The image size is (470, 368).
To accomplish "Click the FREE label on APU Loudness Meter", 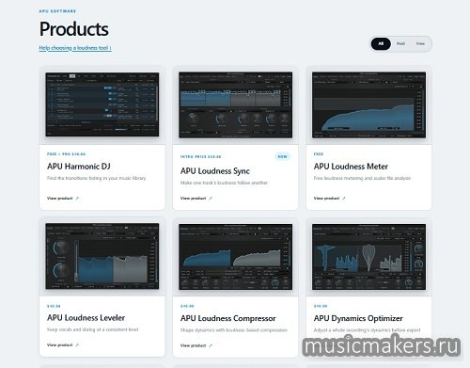I will coord(319,154).
